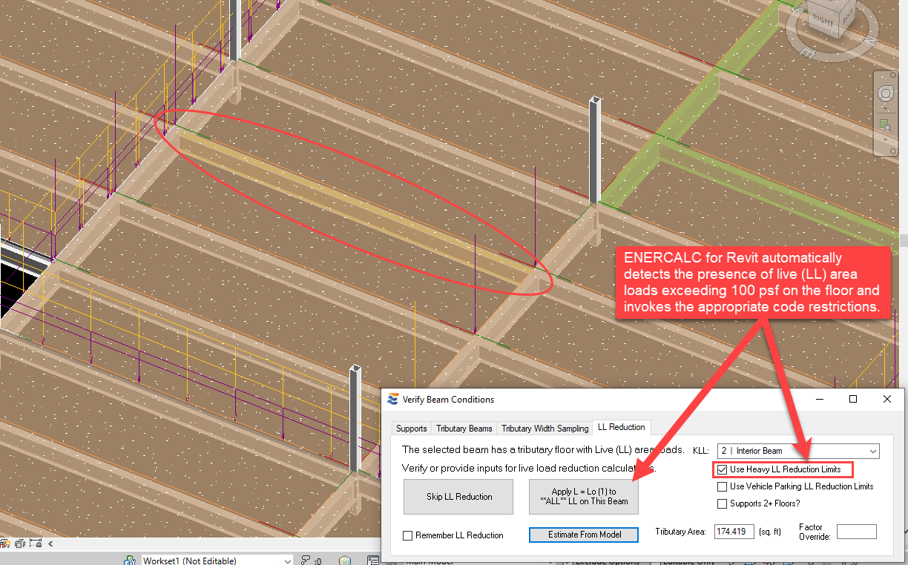
Task: Expand the navigation wheel options arrow
Action: point(886,108)
